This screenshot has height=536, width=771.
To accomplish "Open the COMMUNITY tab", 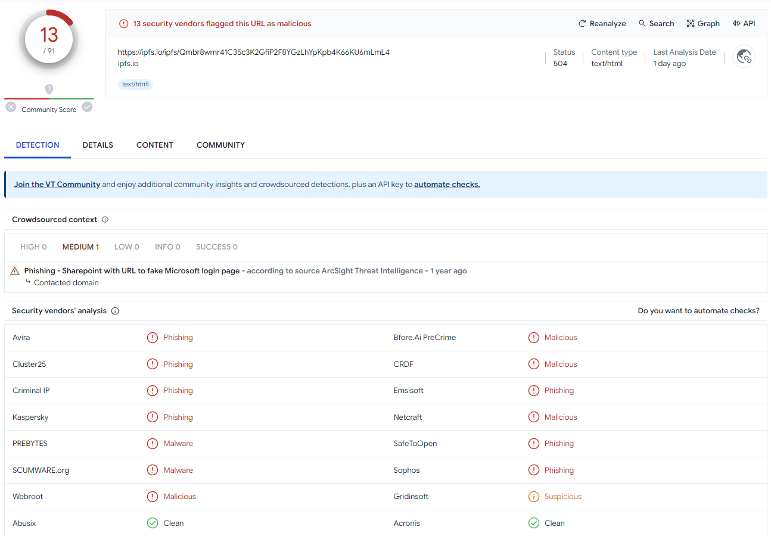I will (x=220, y=145).
